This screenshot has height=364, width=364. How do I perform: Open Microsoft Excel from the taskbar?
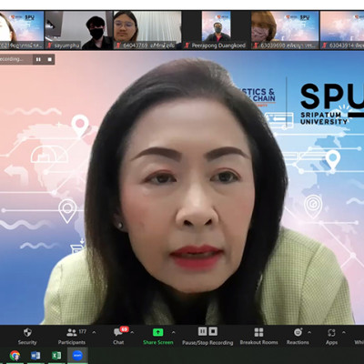(x=56, y=356)
